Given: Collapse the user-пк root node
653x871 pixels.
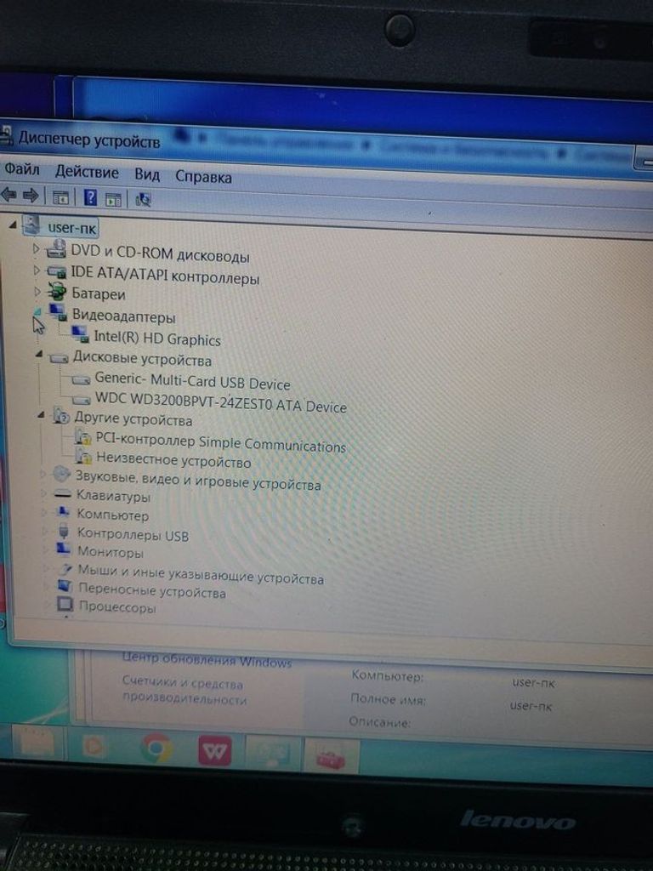Looking at the screenshot, I should 13,225.
